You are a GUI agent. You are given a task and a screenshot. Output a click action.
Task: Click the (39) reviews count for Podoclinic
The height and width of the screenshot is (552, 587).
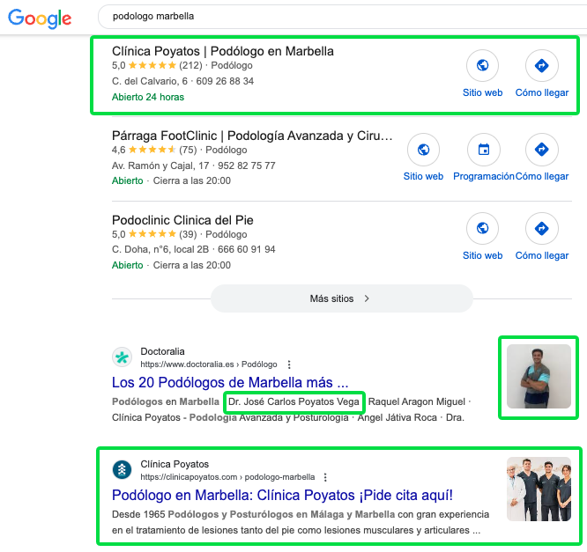point(188,234)
